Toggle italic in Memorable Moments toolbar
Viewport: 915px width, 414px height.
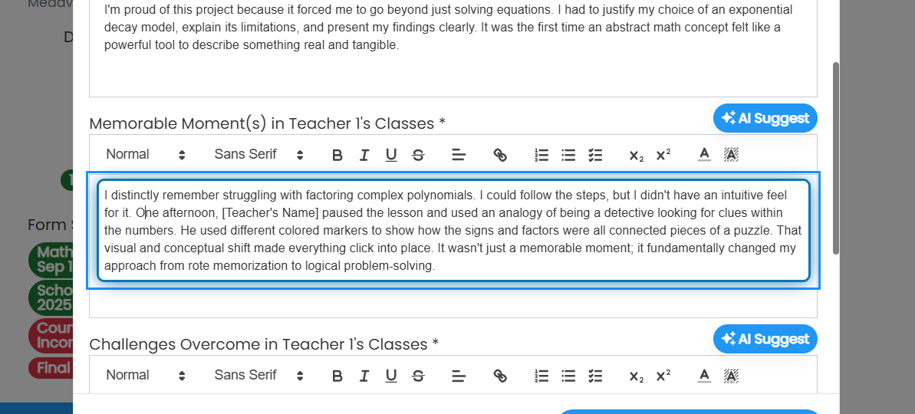(x=364, y=155)
